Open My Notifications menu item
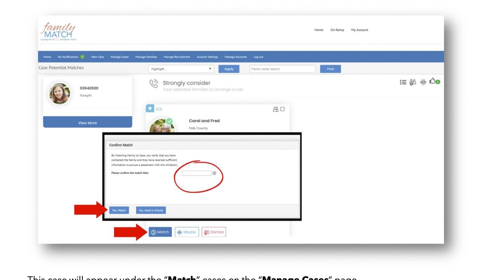480x280 pixels. click(x=71, y=57)
